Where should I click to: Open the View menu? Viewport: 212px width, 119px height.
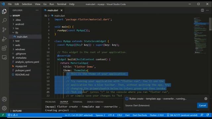pyautogui.click(x=37, y=4)
